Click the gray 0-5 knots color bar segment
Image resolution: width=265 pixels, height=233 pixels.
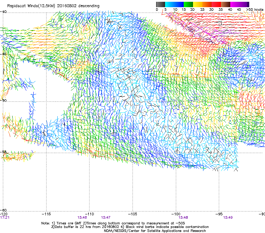160,4
